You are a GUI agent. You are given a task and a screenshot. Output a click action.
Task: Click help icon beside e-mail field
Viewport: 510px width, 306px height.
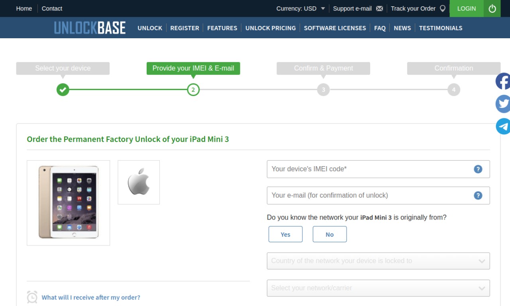pos(478,195)
